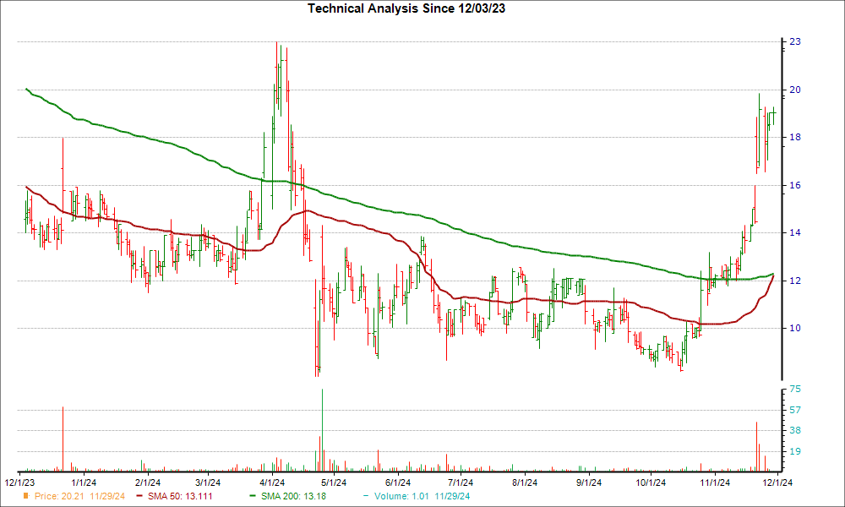Select the 'Price: 20.21 11/29/24' legend text
845x507 pixels.
point(79,496)
